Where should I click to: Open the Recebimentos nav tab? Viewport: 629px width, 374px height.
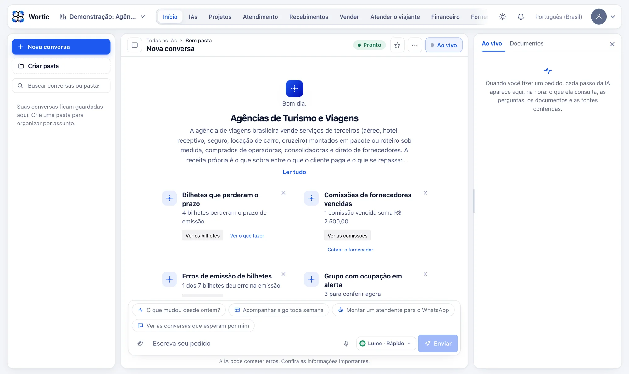[309, 17]
